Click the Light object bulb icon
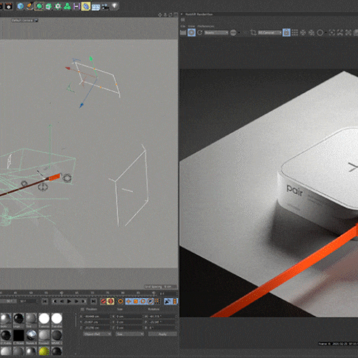 115,6
